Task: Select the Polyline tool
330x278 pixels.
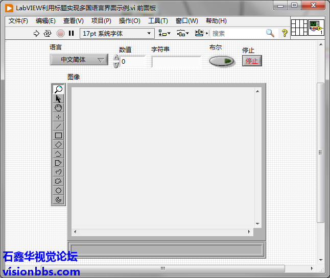Action: tap(58, 154)
